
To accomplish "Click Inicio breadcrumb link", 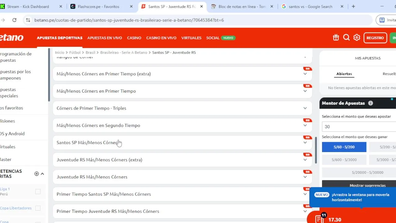I will (60, 52).
